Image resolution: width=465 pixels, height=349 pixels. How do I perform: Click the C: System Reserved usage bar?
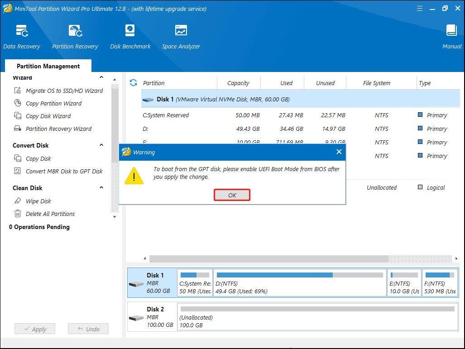(x=195, y=275)
